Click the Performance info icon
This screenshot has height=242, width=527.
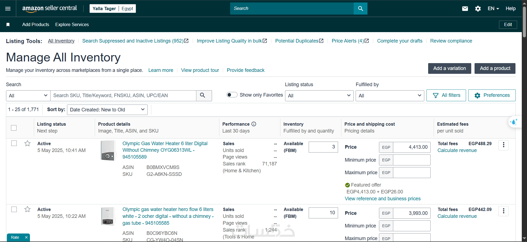click(254, 124)
